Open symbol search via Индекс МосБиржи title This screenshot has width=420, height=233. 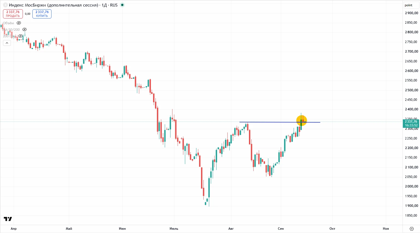coord(53,5)
